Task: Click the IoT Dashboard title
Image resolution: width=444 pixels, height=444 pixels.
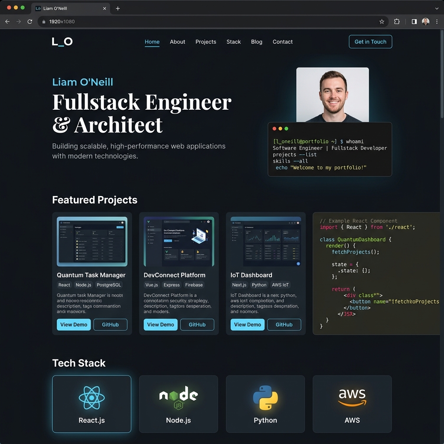Action: pyautogui.click(x=251, y=275)
